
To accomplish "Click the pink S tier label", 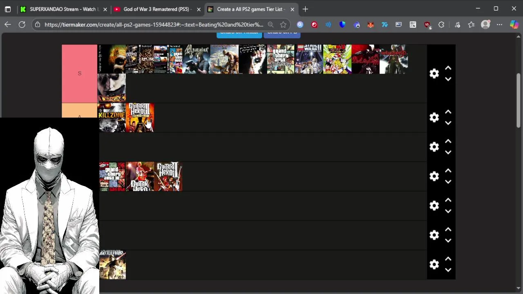I will (x=79, y=73).
